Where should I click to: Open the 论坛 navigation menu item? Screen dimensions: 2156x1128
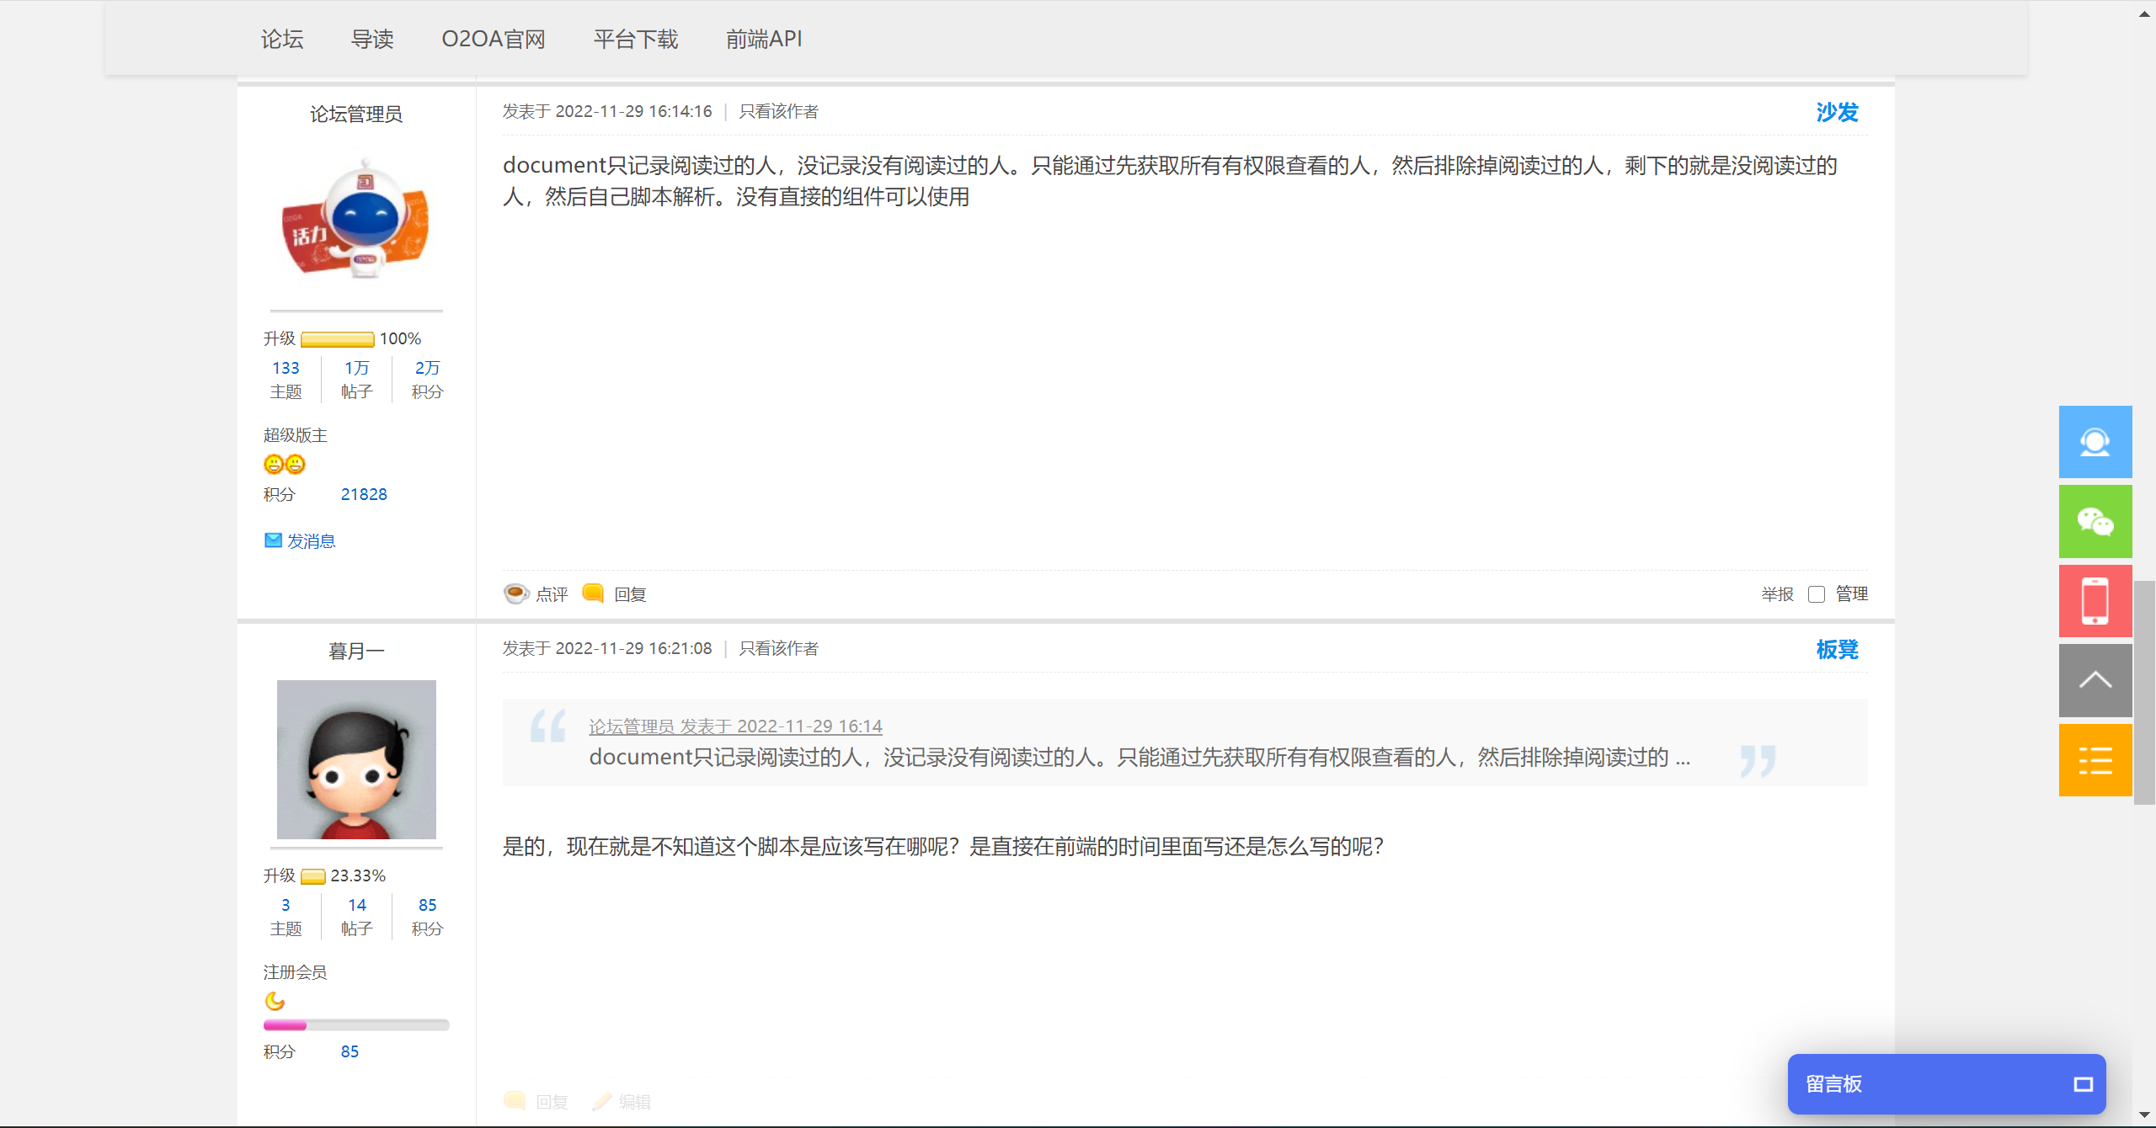282,39
